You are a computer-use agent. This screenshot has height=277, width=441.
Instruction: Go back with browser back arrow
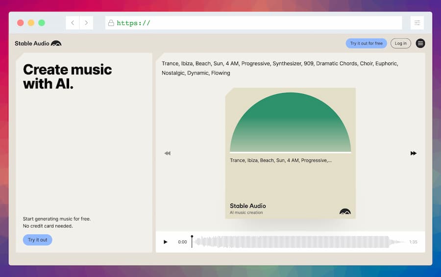point(73,23)
